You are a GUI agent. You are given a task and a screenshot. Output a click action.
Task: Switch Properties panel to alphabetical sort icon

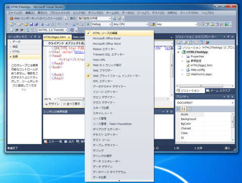pos(184,109)
